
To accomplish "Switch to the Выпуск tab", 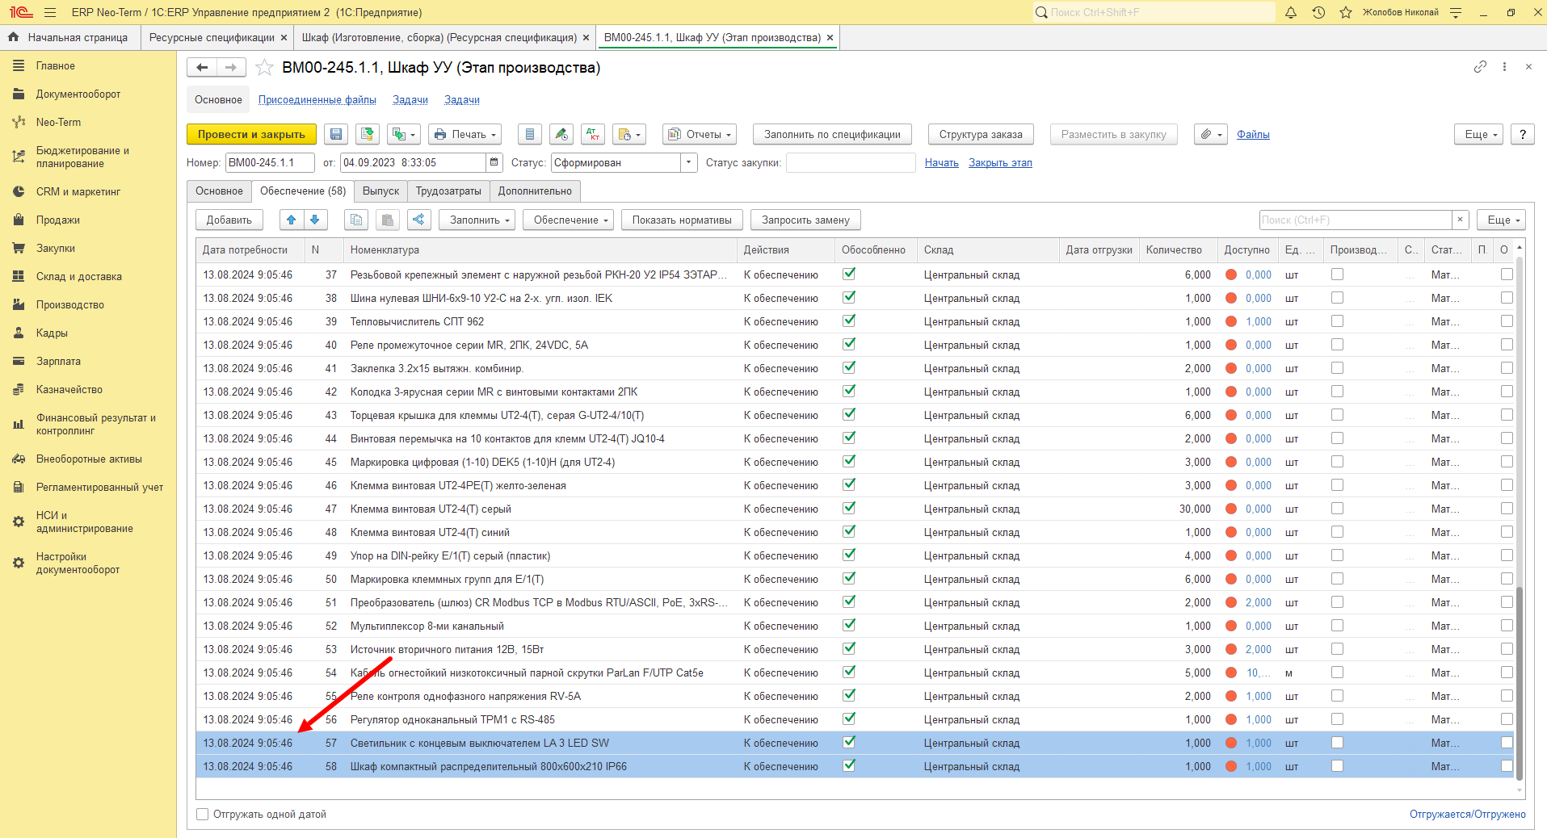I will (380, 191).
